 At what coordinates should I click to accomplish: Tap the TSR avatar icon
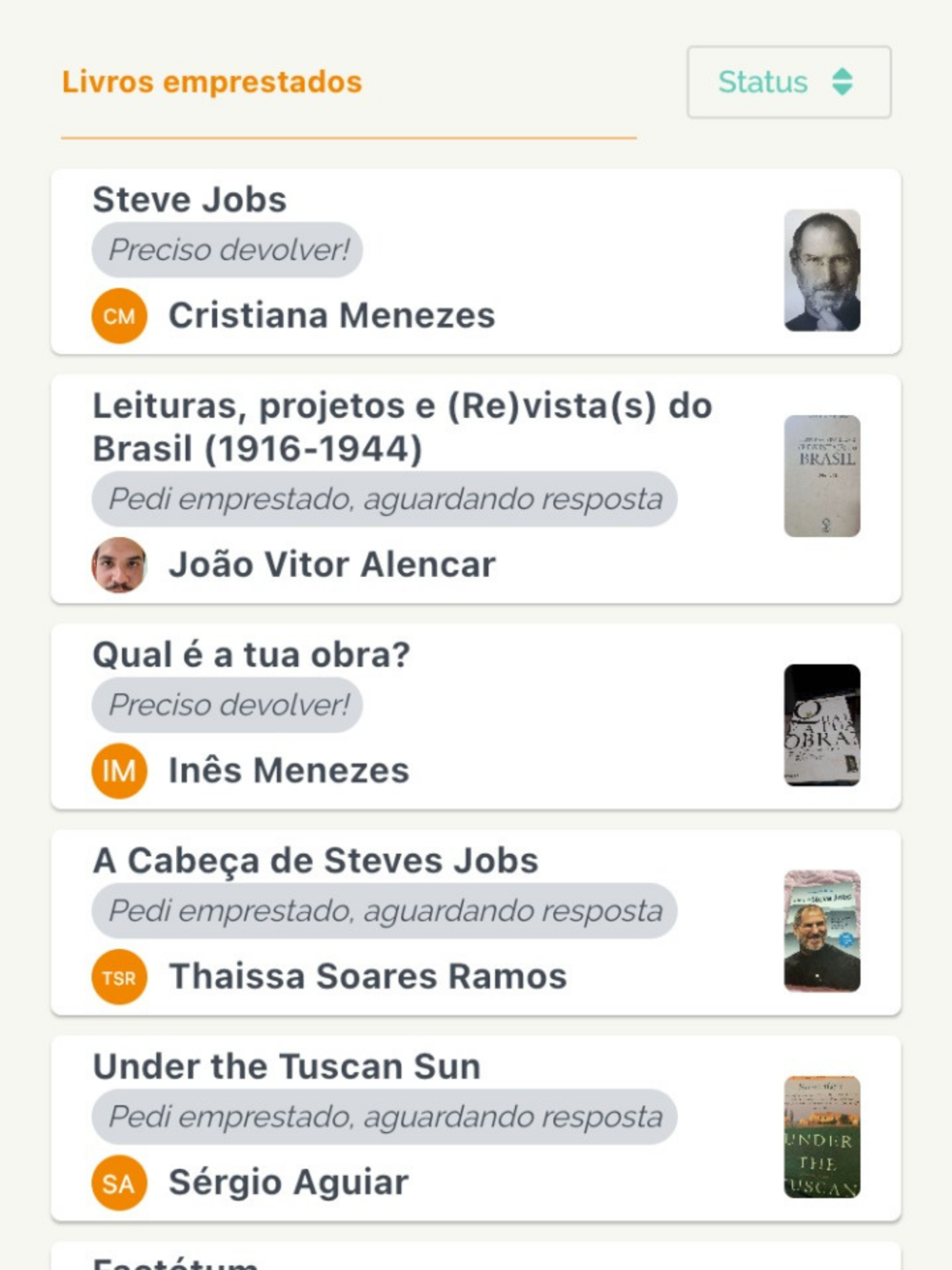pos(119,977)
